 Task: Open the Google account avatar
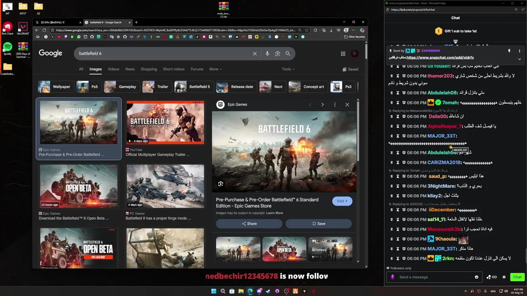click(354, 53)
